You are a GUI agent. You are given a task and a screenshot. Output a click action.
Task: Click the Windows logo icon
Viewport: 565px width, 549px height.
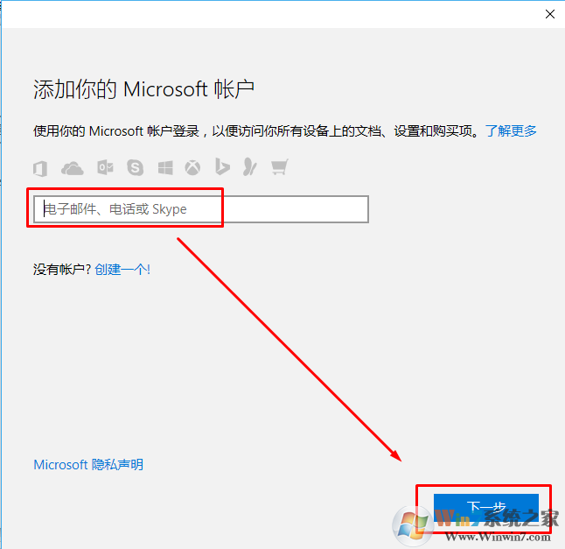point(165,168)
